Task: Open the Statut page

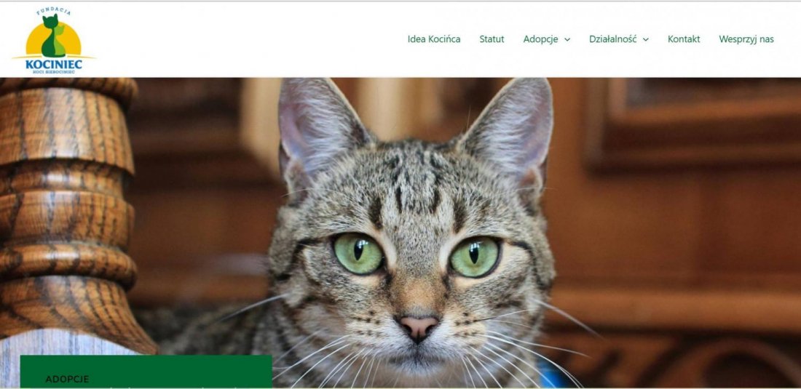Action: coord(492,39)
